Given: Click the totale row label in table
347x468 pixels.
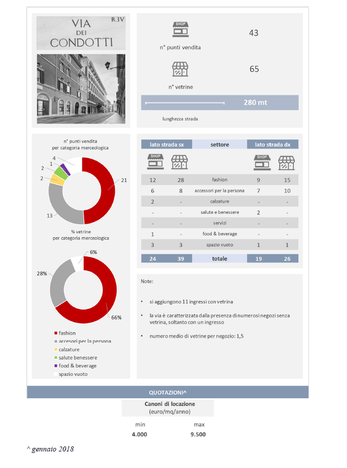Looking at the screenshot, I should tap(219, 258).
